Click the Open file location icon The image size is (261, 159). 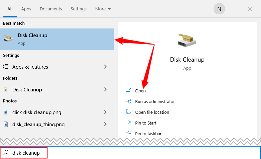[128, 112]
